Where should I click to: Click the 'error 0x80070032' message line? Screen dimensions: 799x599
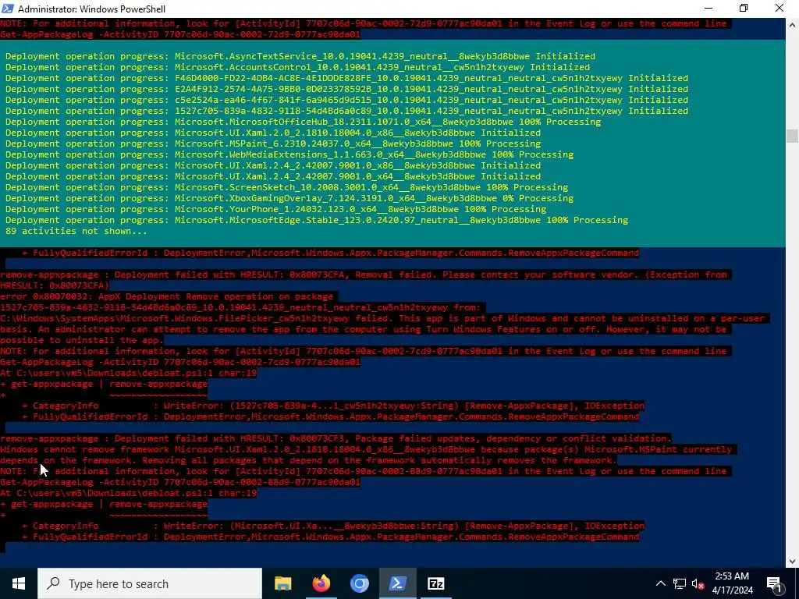pyautogui.click(x=167, y=296)
